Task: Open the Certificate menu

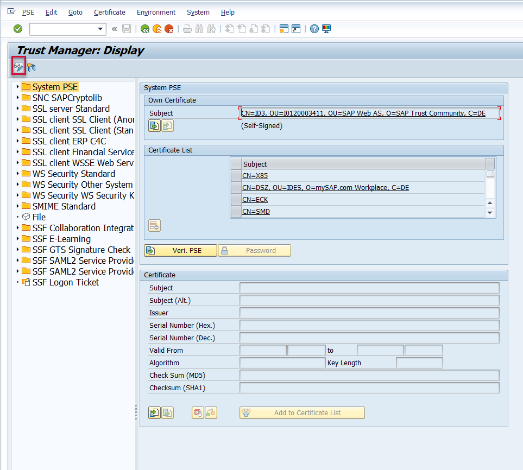Action: pyautogui.click(x=109, y=12)
